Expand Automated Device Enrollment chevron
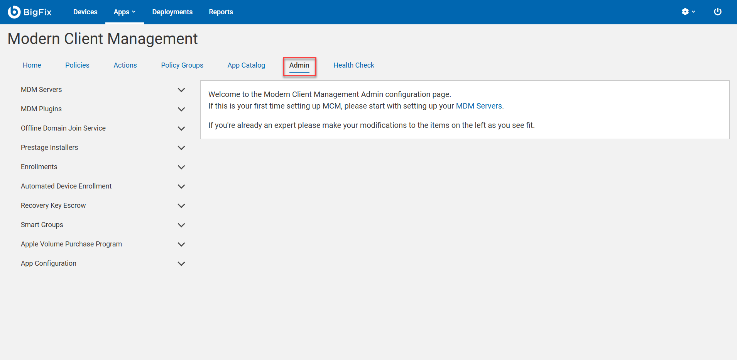This screenshot has height=360, width=737. coord(181,187)
